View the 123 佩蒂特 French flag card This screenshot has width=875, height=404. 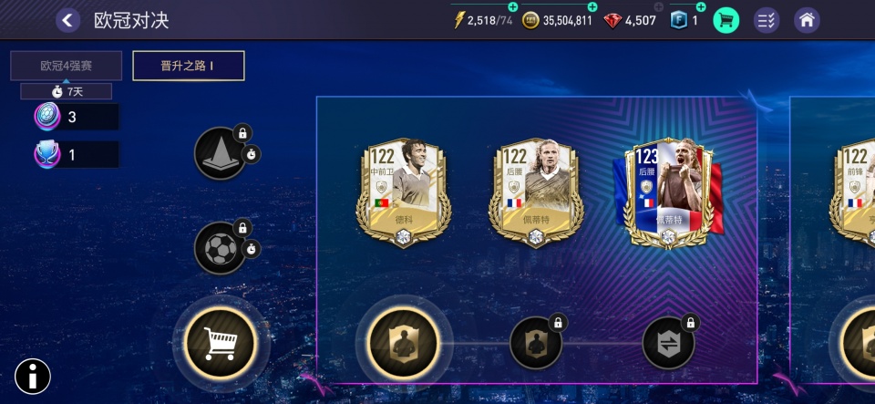(x=668, y=192)
